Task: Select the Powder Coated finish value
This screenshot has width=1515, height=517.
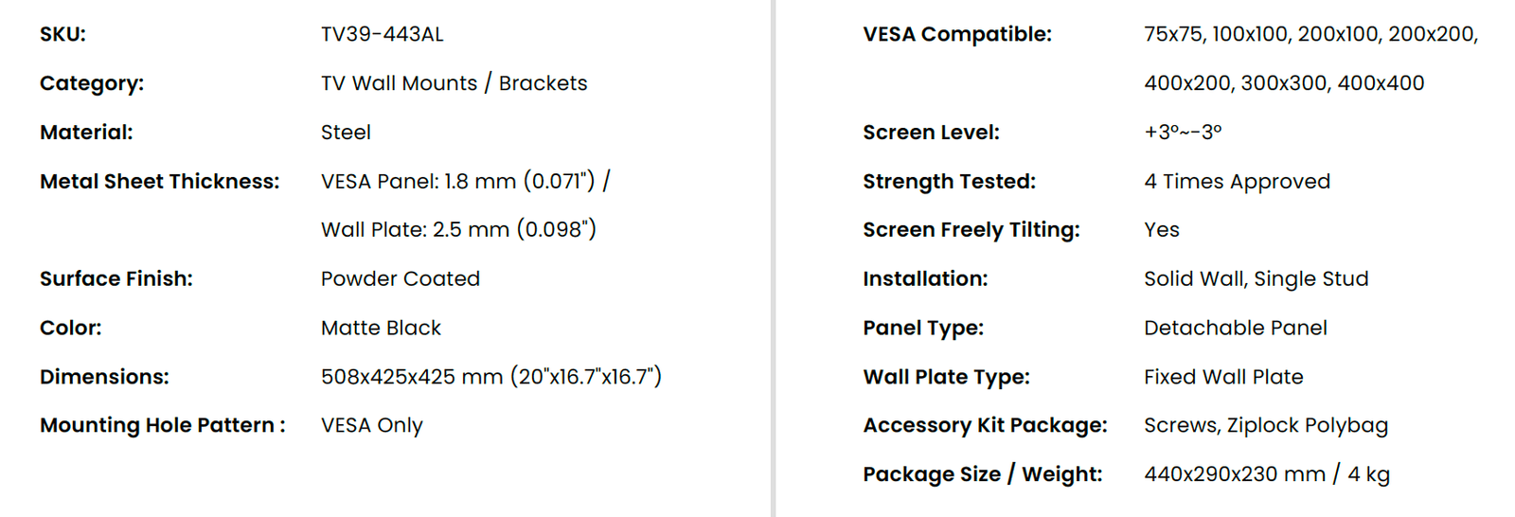Action: [x=401, y=278]
